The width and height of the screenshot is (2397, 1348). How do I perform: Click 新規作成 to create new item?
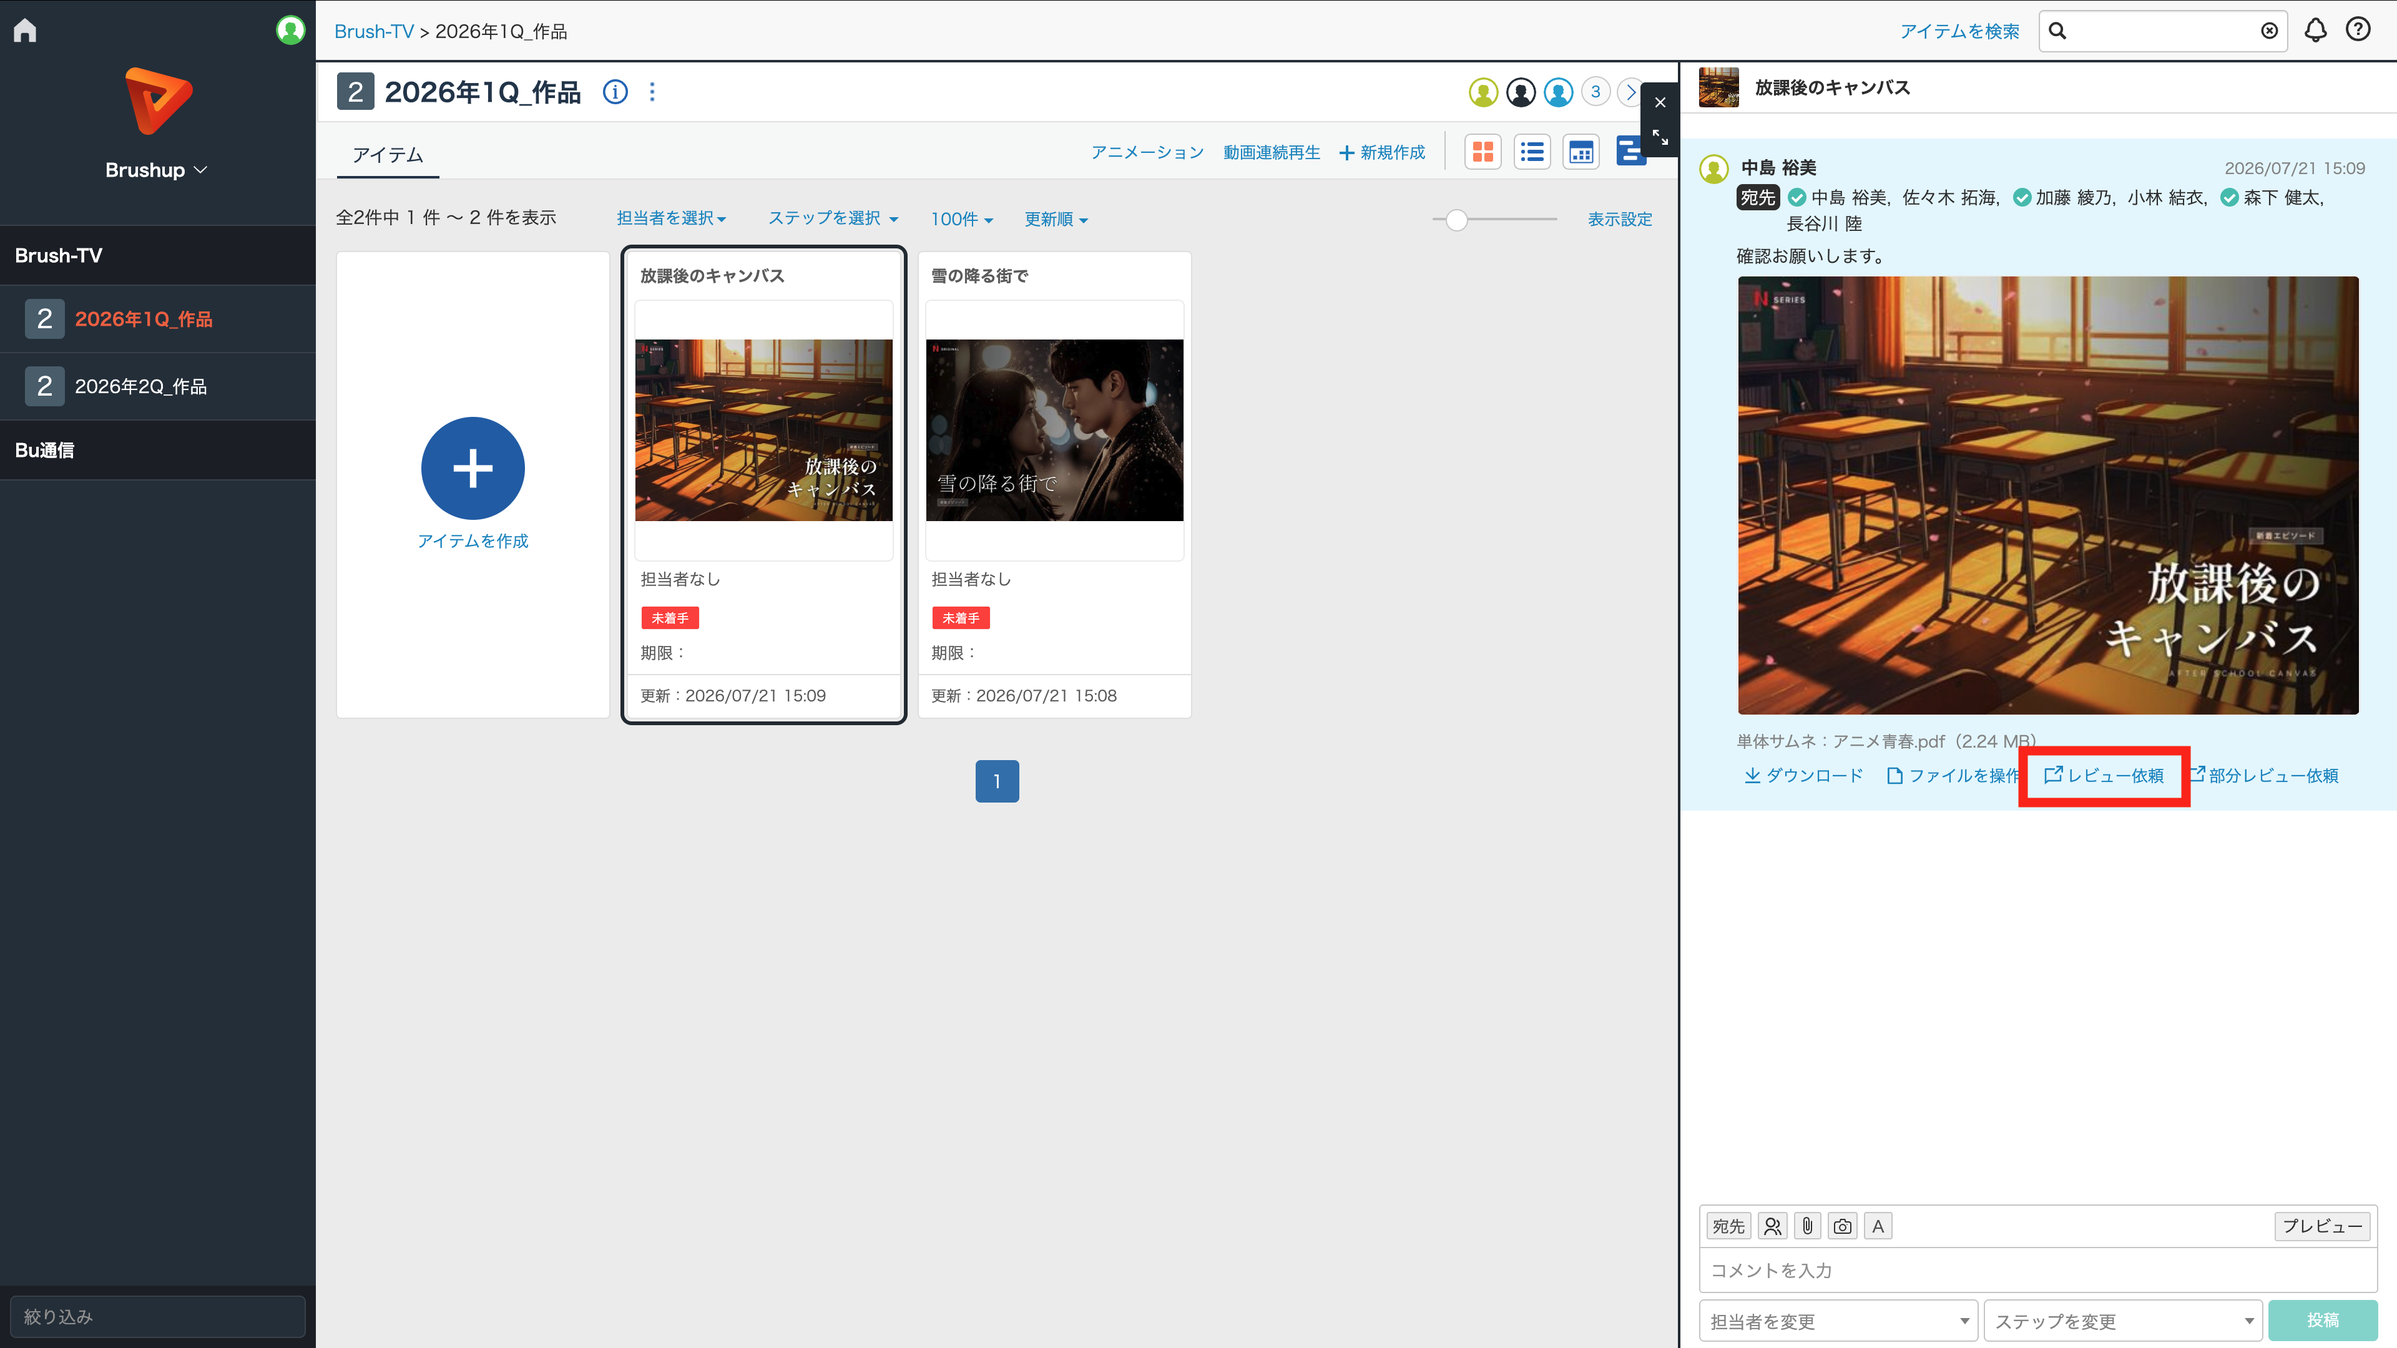click(x=1382, y=152)
